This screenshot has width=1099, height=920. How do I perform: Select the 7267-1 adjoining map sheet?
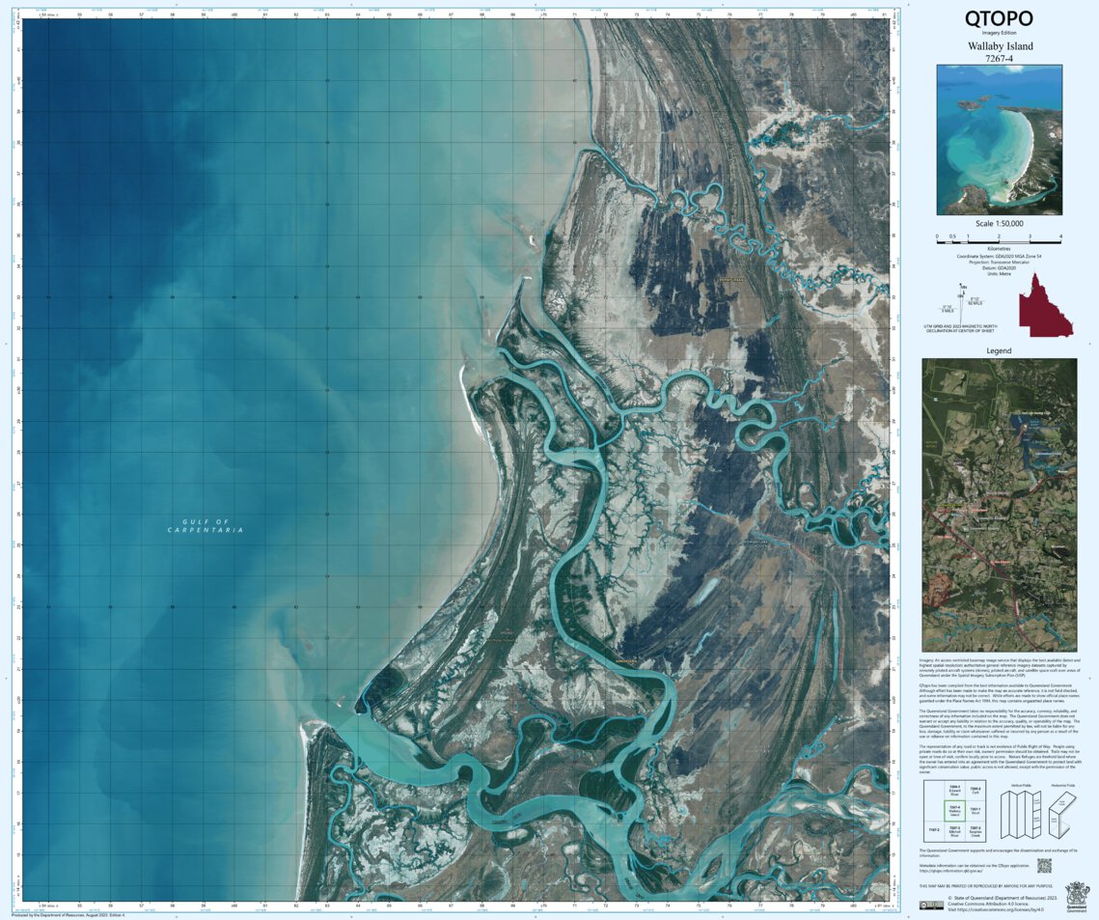click(x=975, y=811)
